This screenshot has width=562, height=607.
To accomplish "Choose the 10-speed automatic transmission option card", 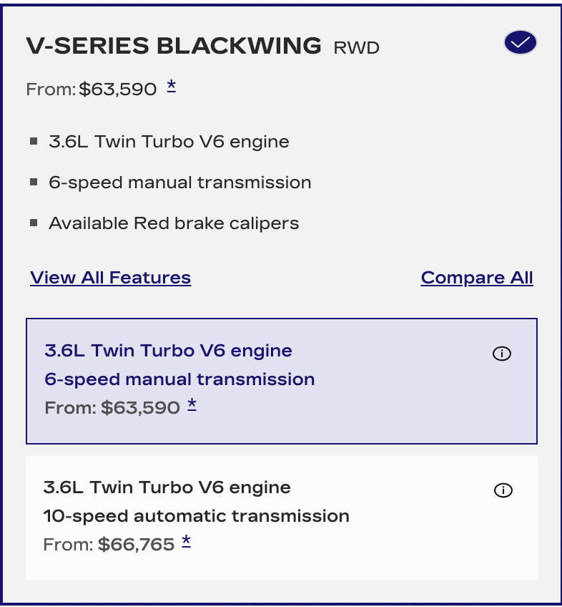I will [281, 518].
